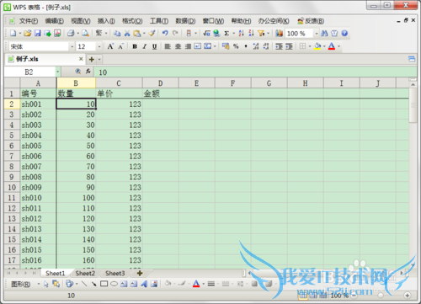Viewport: 421px width, 304px height.
Task: Toggle italic formatting
Action: click(145, 46)
